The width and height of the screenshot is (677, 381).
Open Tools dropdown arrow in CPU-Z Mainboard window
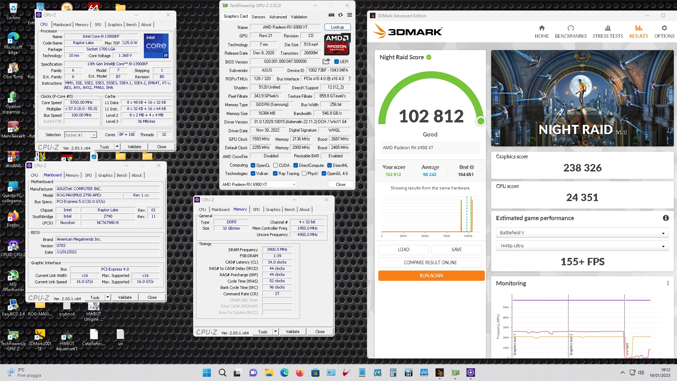tap(108, 297)
